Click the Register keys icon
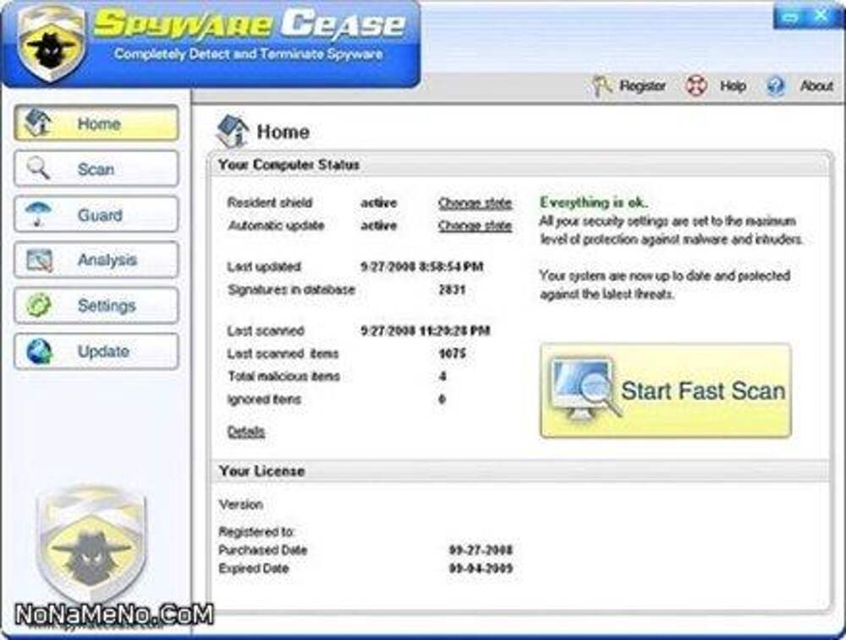The height and width of the screenshot is (640, 846). pos(602,86)
